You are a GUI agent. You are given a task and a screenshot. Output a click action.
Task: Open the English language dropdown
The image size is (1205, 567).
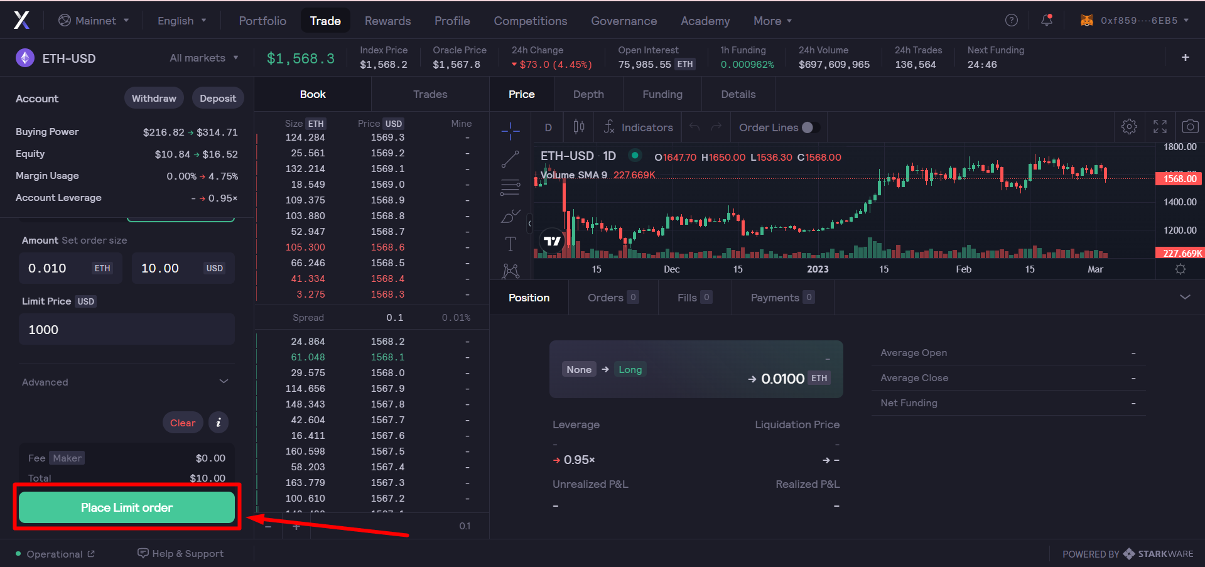coord(182,21)
